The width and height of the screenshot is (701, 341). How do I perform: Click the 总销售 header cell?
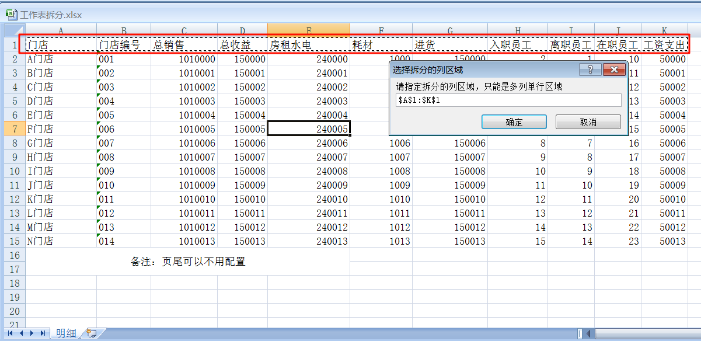tap(184, 45)
